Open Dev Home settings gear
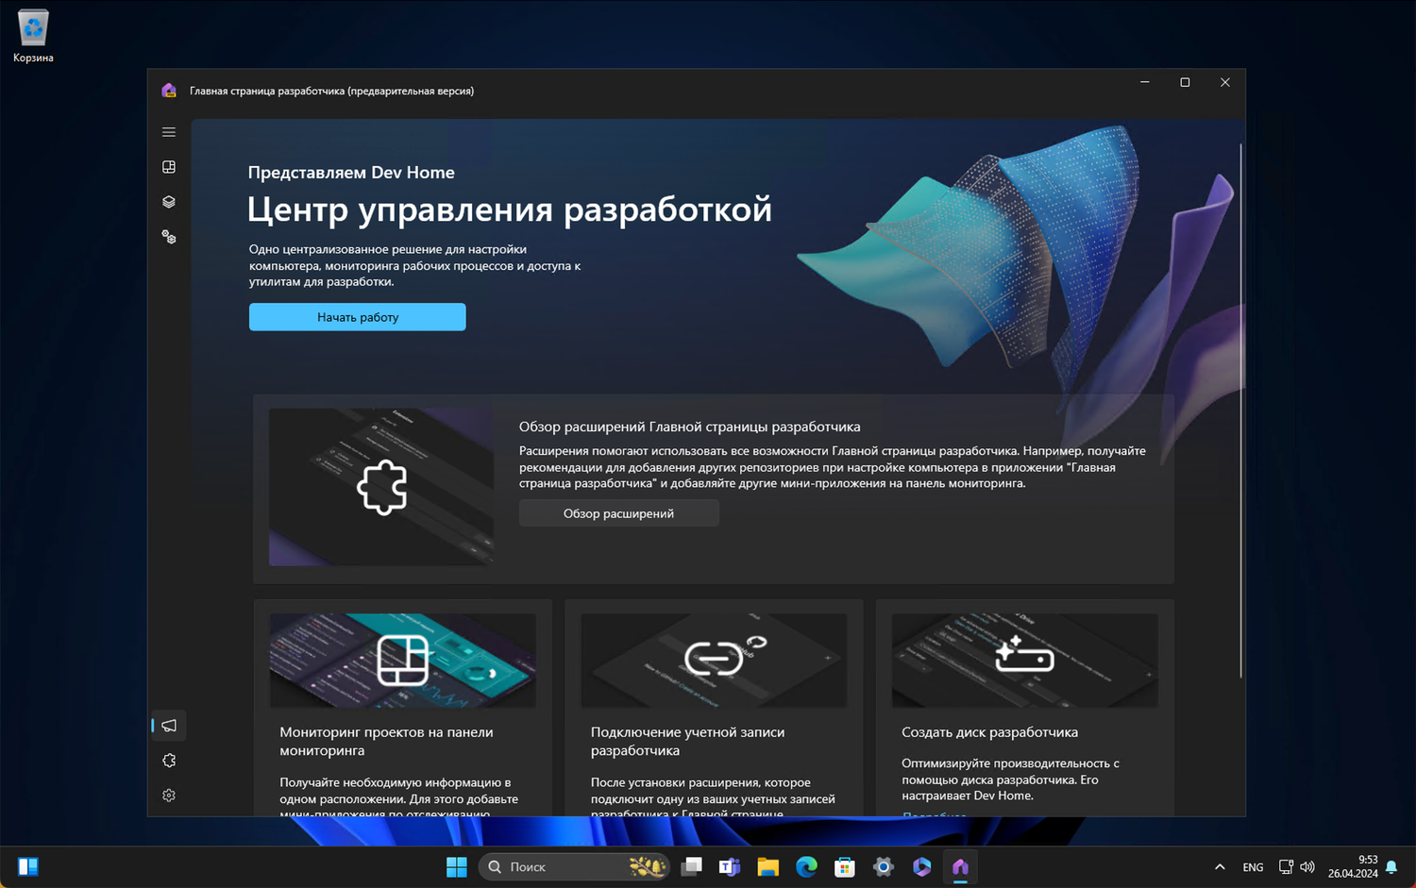The height and width of the screenshot is (888, 1416). point(169,796)
